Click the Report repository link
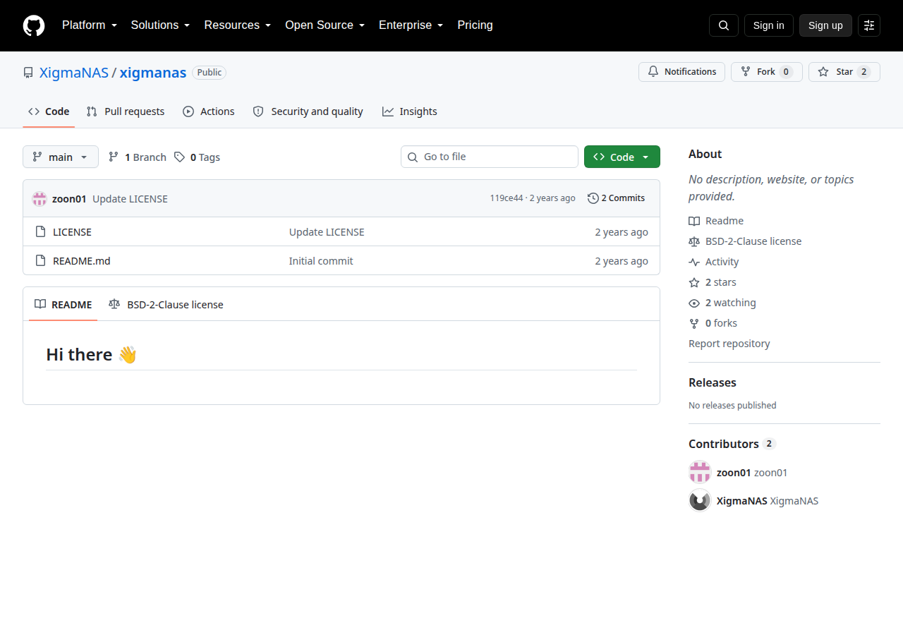 (x=729, y=344)
